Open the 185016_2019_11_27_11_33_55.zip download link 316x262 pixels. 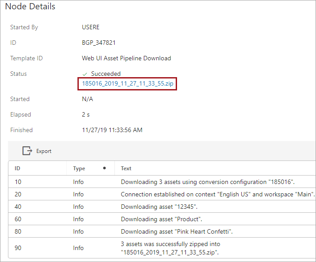pyautogui.click(x=127, y=83)
